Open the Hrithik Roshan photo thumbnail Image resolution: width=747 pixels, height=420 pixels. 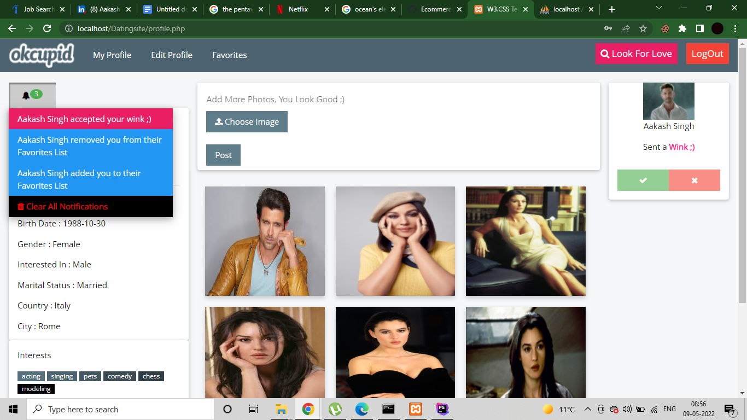(x=265, y=241)
